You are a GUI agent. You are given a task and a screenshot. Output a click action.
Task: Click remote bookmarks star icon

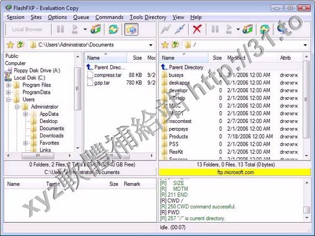[165, 45]
